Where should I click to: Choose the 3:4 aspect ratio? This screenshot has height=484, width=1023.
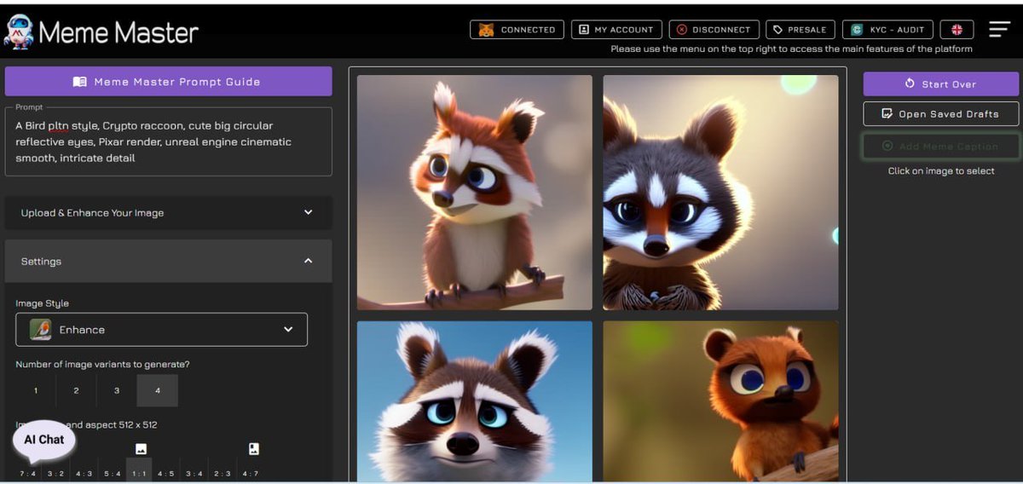pyautogui.click(x=194, y=473)
